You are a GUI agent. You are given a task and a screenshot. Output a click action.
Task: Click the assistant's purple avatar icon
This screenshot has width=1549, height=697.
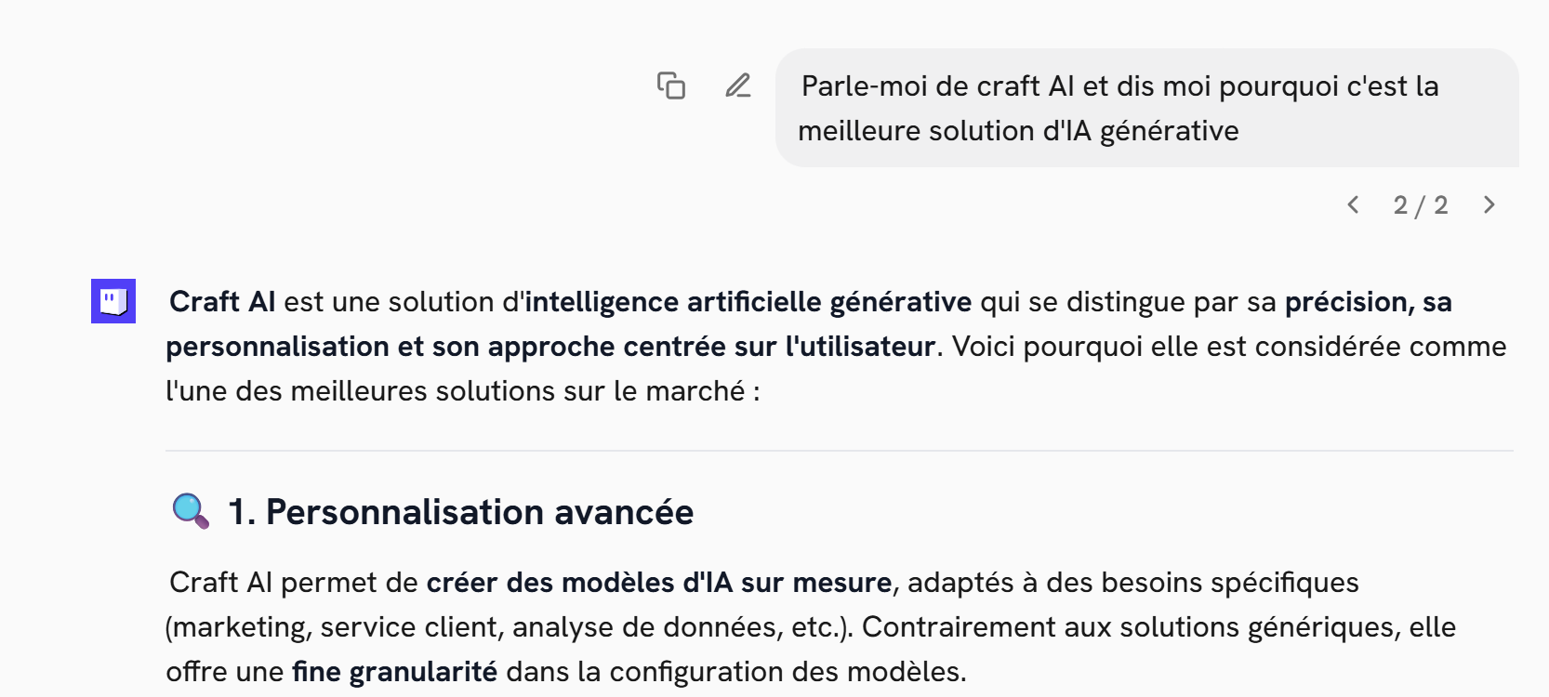tap(113, 301)
